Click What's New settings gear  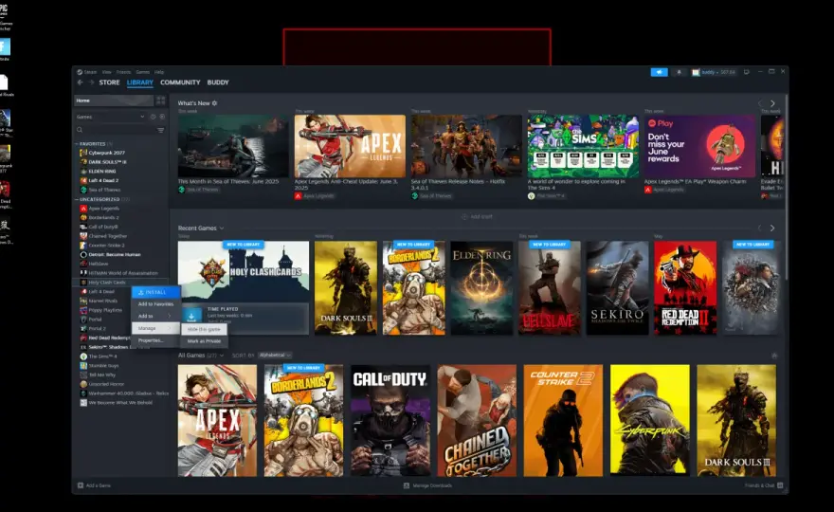(x=215, y=103)
